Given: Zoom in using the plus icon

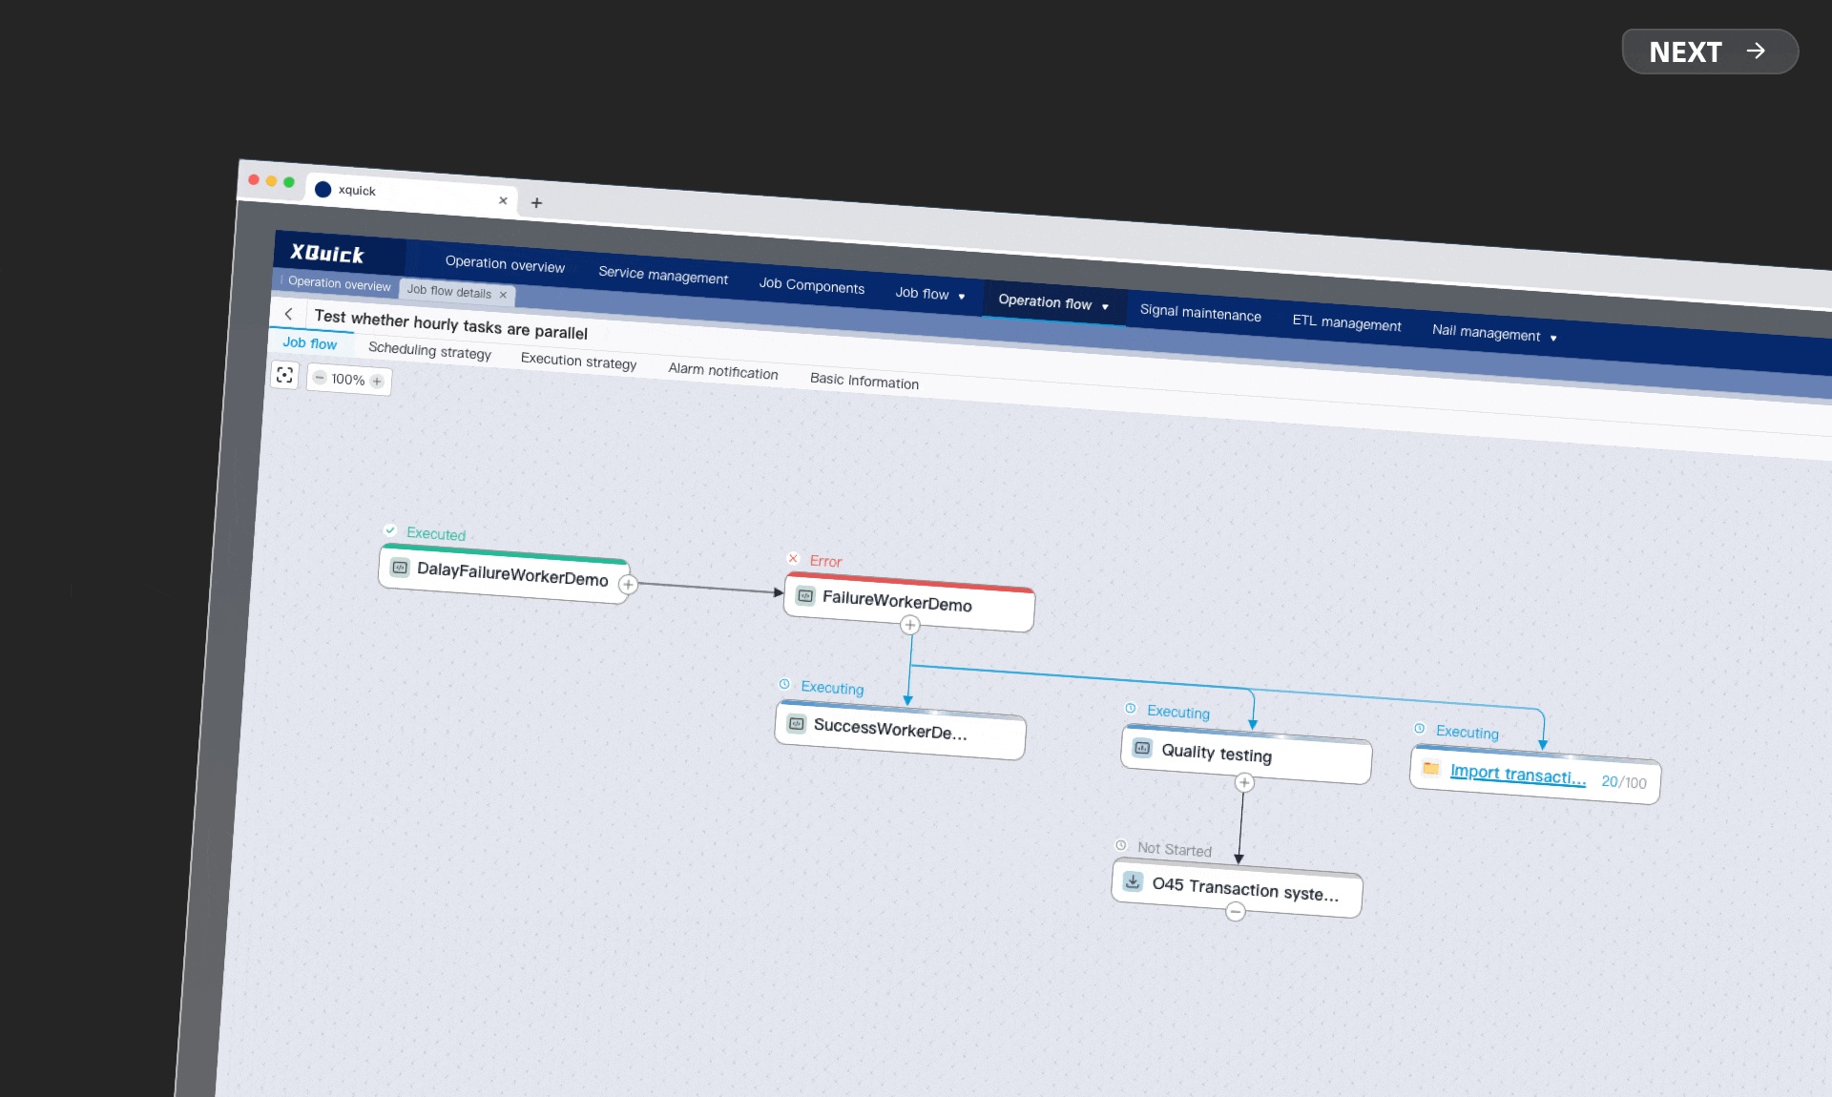Looking at the screenshot, I should click(x=377, y=382).
